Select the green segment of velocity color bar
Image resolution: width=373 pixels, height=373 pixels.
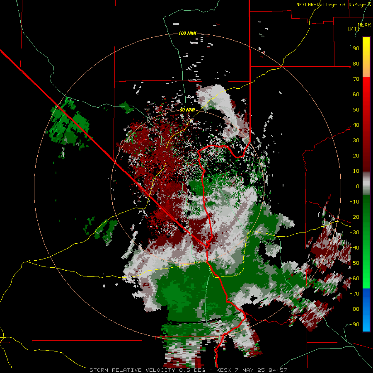[366, 242]
